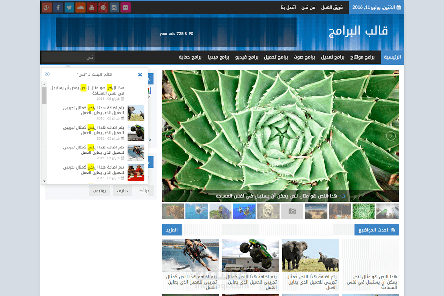Select the خرائط tag
The width and height of the screenshot is (444, 296).
pyautogui.click(x=144, y=191)
